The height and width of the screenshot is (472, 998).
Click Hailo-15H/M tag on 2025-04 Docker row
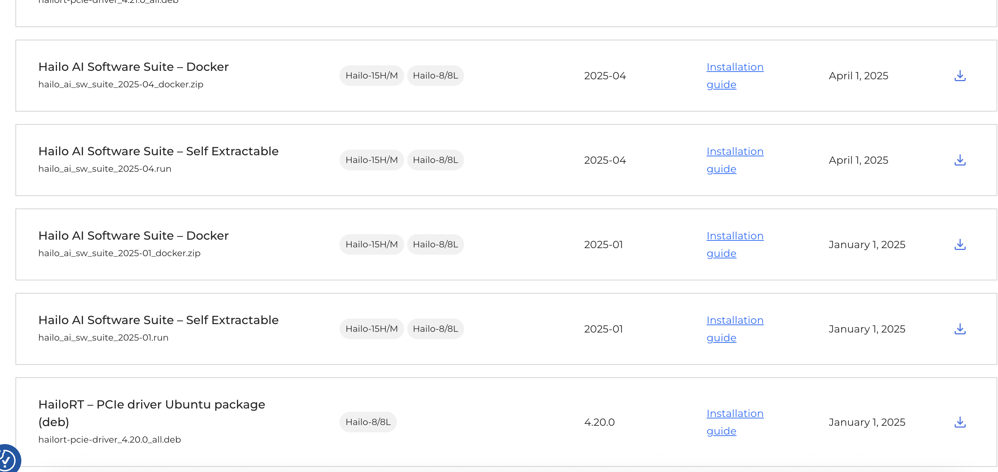click(x=371, y=76)
